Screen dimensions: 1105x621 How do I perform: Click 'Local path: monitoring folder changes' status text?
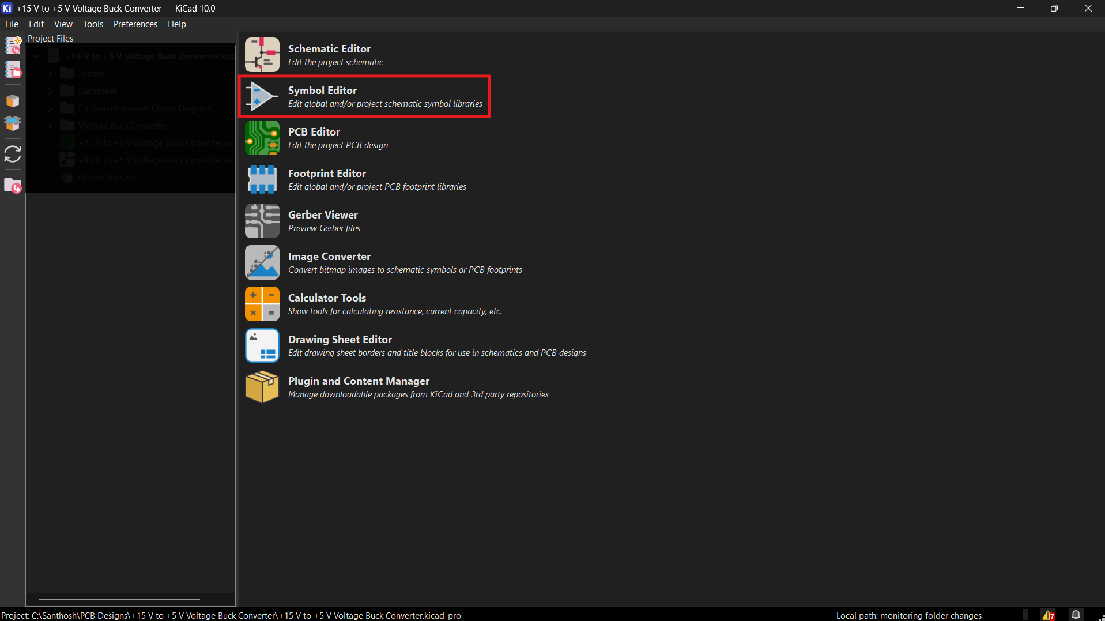(908, 615)
